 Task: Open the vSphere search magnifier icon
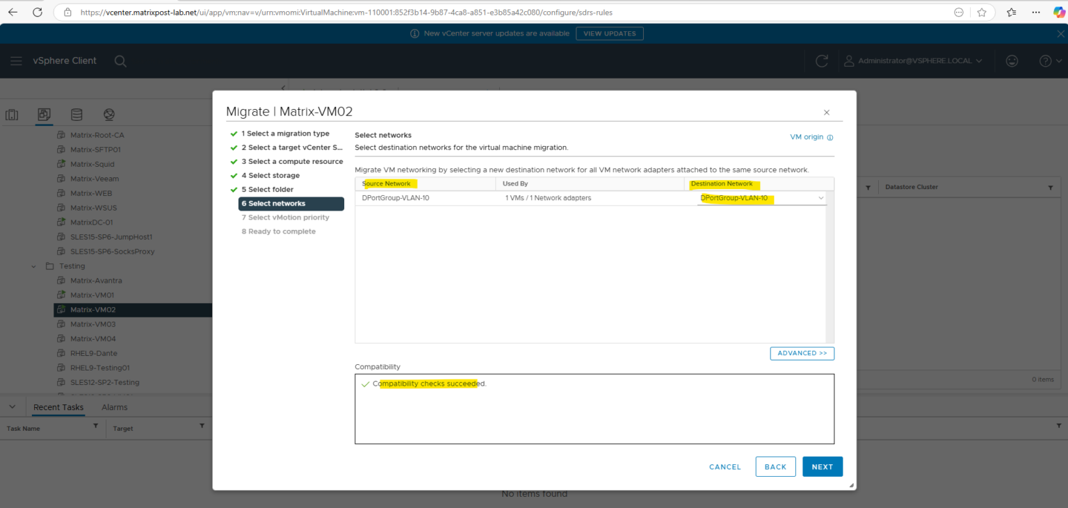click(120, 61)
